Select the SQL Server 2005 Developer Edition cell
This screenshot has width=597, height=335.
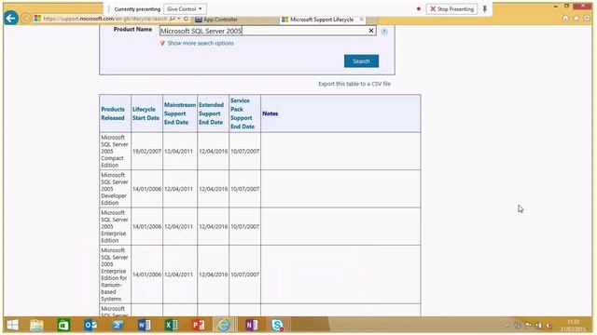[x=115, y=189]
